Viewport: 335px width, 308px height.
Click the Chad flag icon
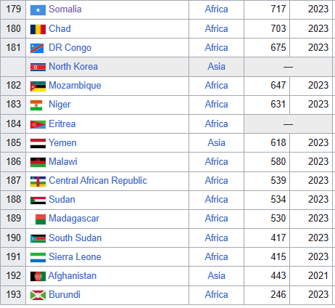pos(38,29)
